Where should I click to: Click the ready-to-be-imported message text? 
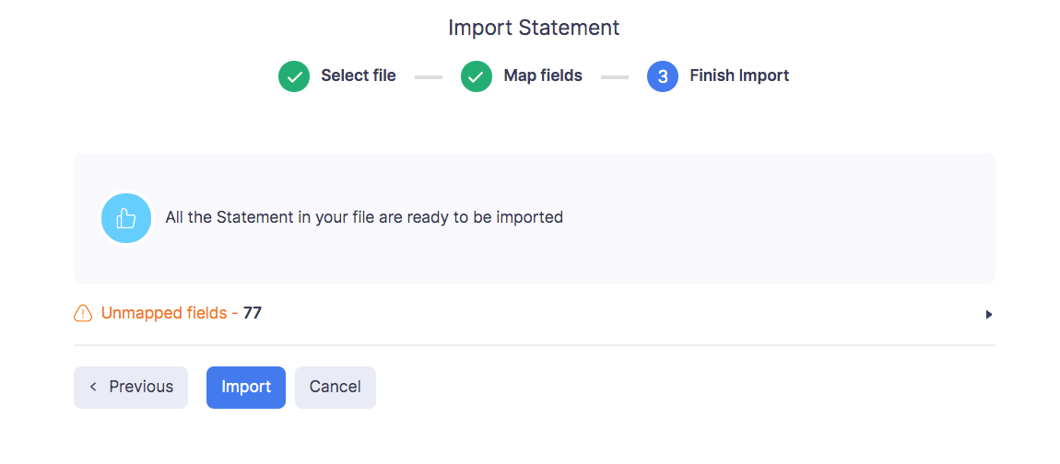point(364,218)
